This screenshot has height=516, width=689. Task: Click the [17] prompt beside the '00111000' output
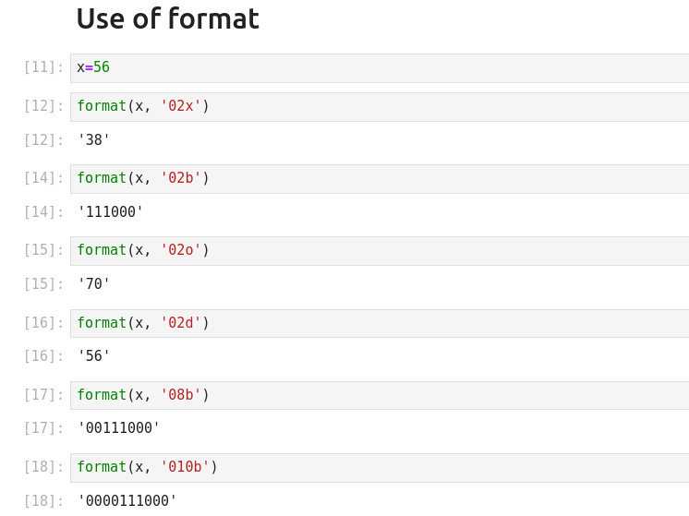click(43, 428)
